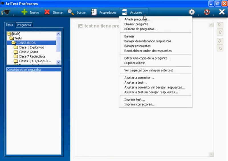Choose Ajustar a corrector sin barajar respuestas...
The height and width of the screenshot is (161, 228).
pyautogui.click(x=155, y=87)
